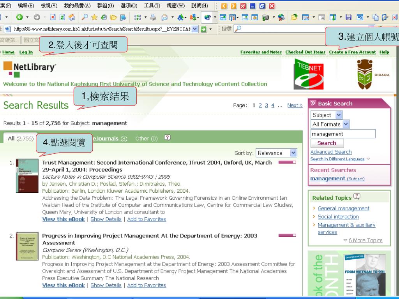Image resolution: width=399 pixels, height=299 pixels.
Task: View this eBook for Trust Management
Action: point(64,219)
